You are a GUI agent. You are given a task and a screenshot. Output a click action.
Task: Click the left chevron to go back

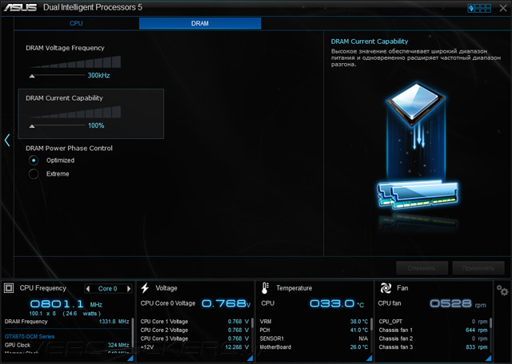click(7, 140)
